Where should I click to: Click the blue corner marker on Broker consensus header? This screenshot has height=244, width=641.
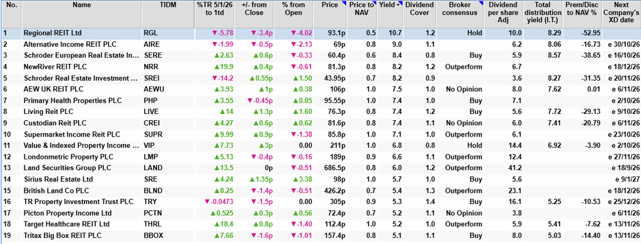coord(481,3)
